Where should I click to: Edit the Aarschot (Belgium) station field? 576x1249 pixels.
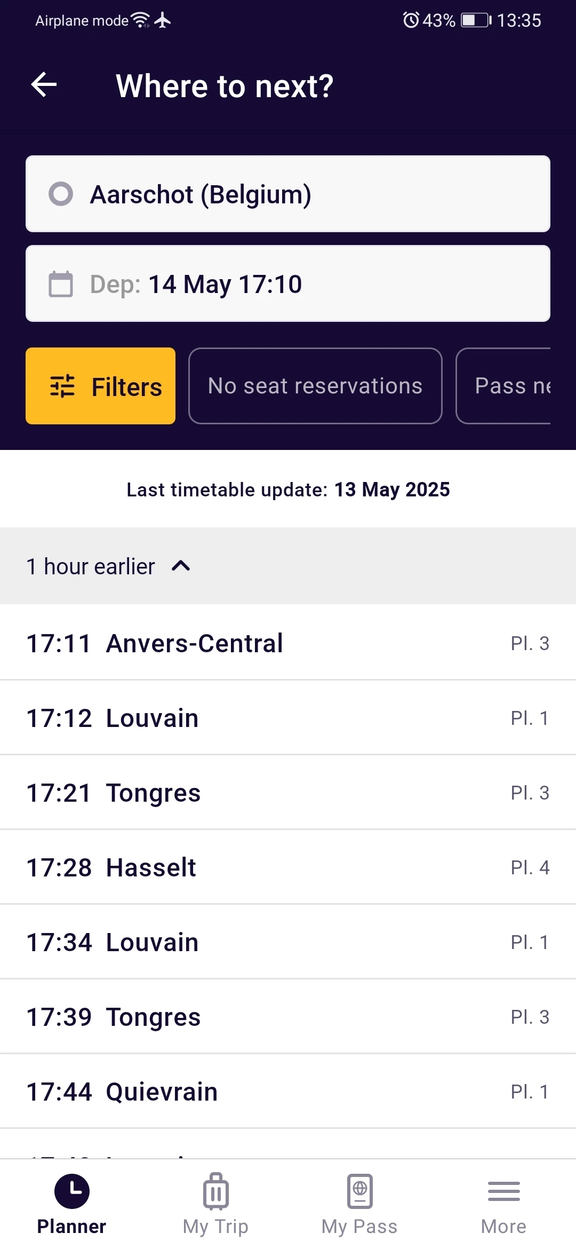coord(288,194)
